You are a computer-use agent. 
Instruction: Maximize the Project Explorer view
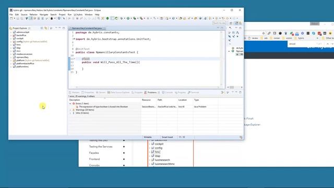pos(64,28)
